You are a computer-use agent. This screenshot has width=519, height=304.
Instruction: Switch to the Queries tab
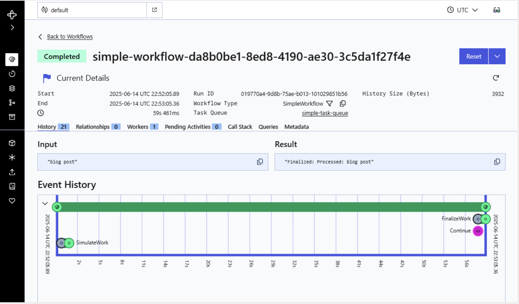pos(268,127)
